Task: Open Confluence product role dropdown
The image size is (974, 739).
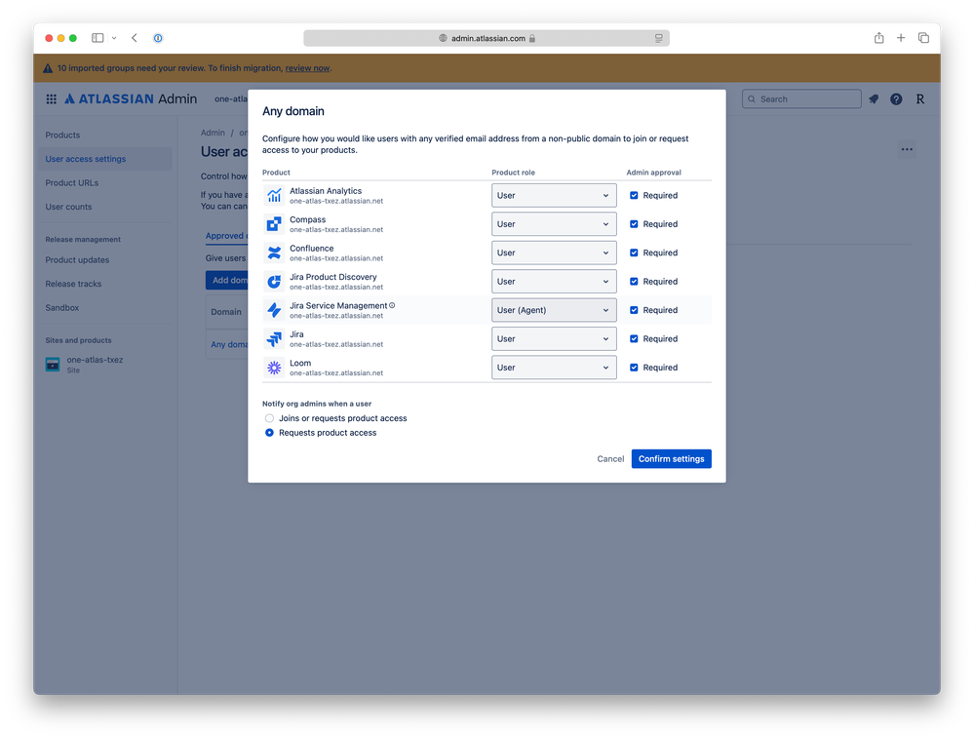Action: pyautogui.click(x=554, y=253)
